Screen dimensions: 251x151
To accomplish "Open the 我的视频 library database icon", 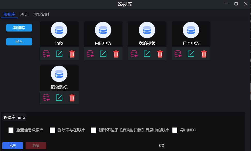I will click(147, 30).
